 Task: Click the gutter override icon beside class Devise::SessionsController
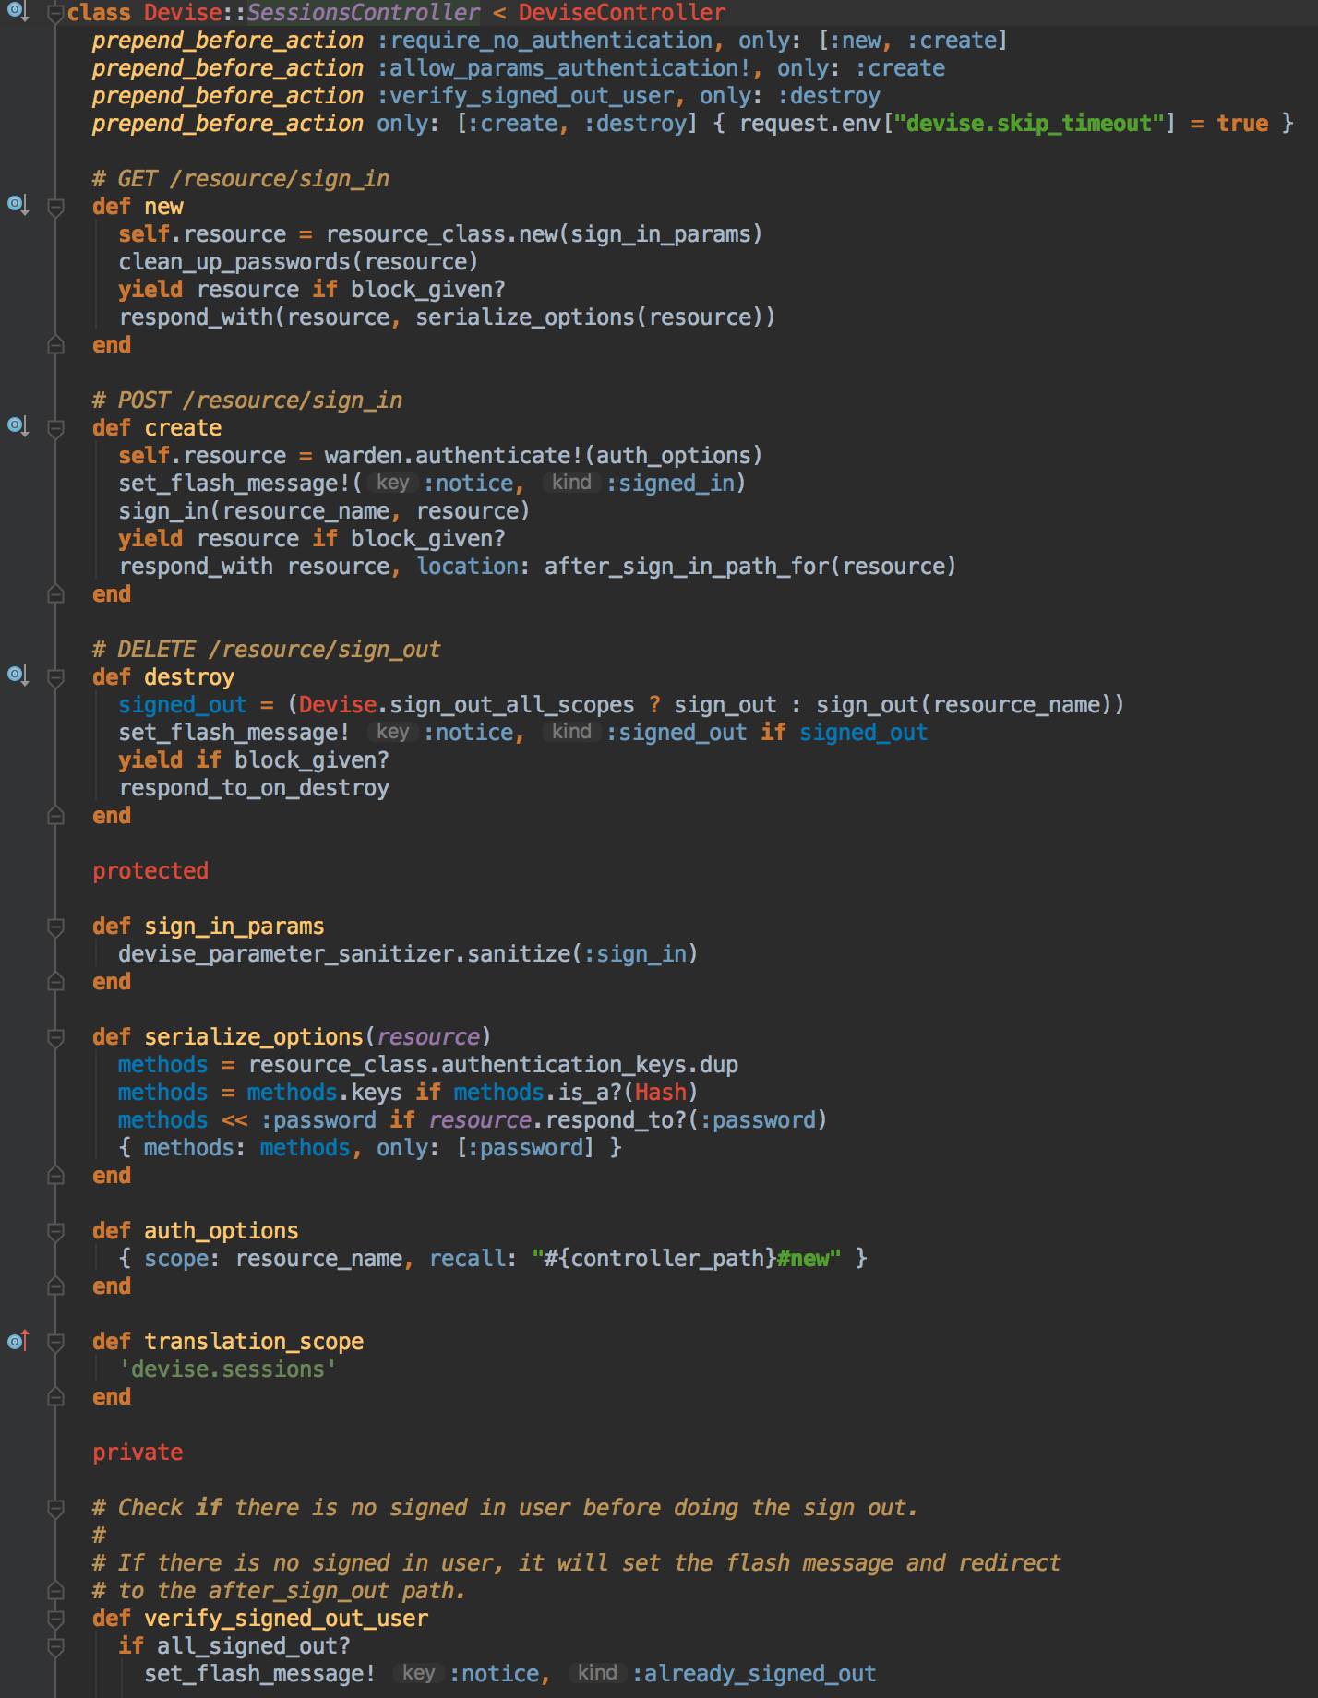pyautogui.click(x=18, y=11)
